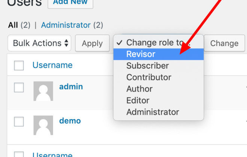Click the Apply button

click(92, 43)
